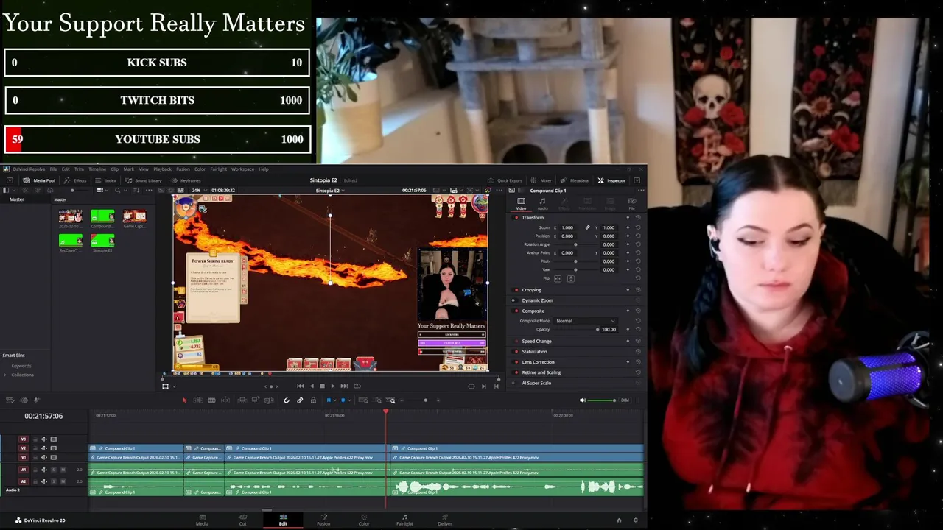Reset the Transform section
This screenshot has height=530, width=943.
point(638,218)
